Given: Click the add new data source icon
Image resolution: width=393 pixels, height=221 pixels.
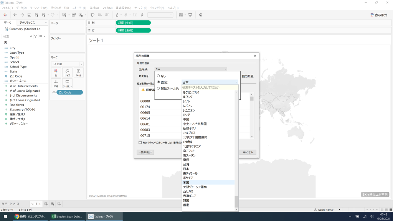Looking at the screenshot, I should point(36,15).
